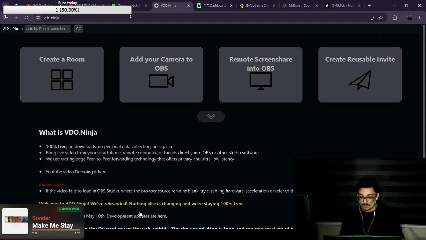
Task: Click the page vertical scrollbar
Action: 424,92
